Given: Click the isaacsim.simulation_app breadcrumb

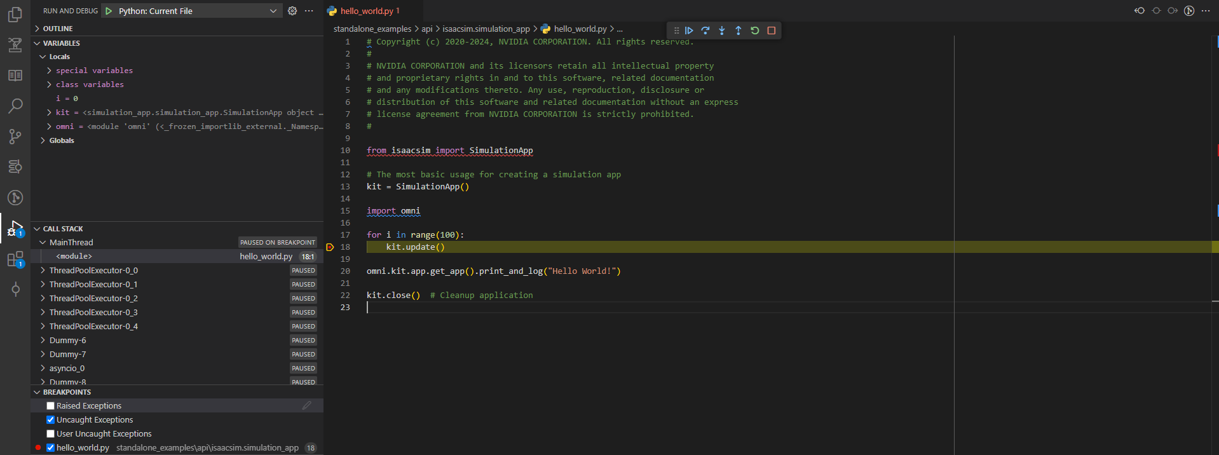Looking at the screenshot, I should [486, 29].
